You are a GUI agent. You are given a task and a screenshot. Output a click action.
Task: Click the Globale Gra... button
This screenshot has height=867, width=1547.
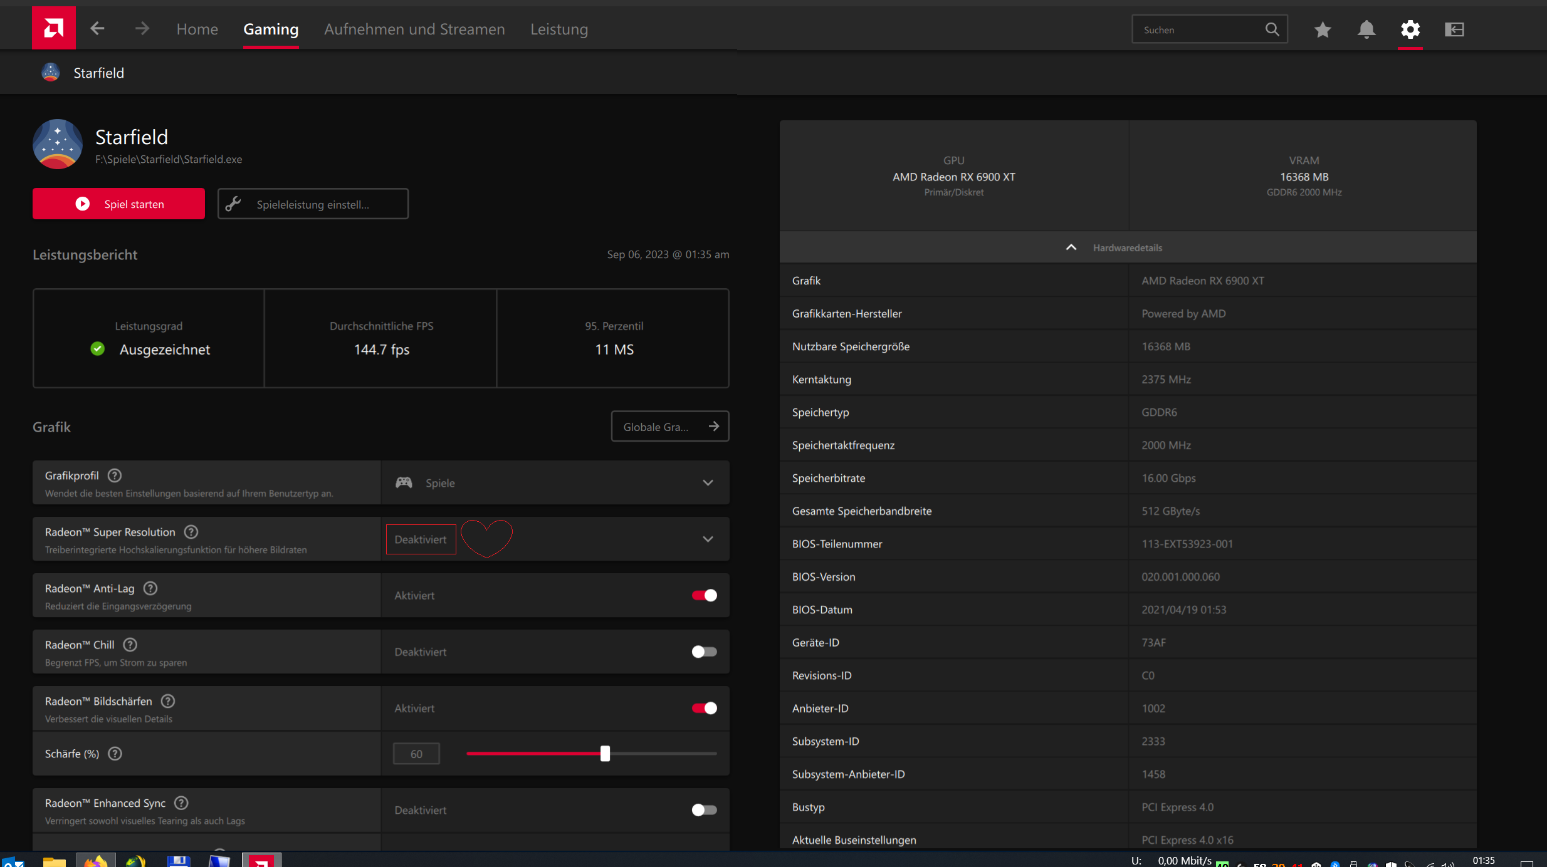[x=669, y=427]
